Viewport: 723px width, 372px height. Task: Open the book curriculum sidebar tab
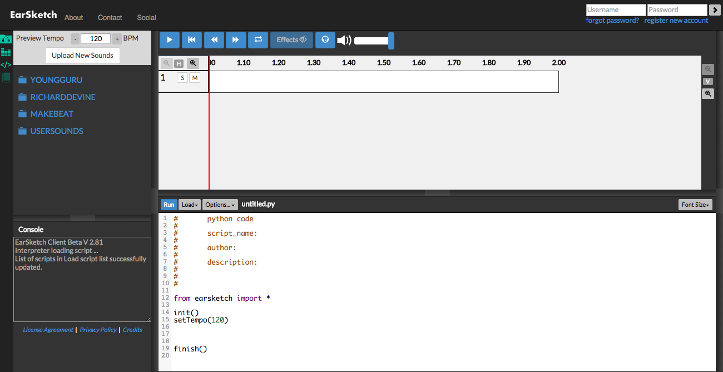(x=6, y=77)
